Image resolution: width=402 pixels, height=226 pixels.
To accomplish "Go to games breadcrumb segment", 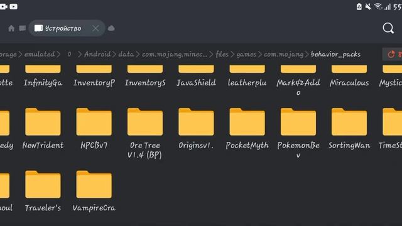I will (x=246, y=55).
